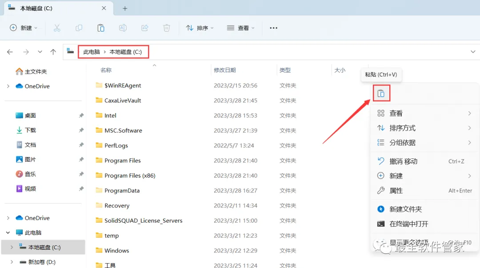Select 在终端中打开 in context menu

(424, 224)
